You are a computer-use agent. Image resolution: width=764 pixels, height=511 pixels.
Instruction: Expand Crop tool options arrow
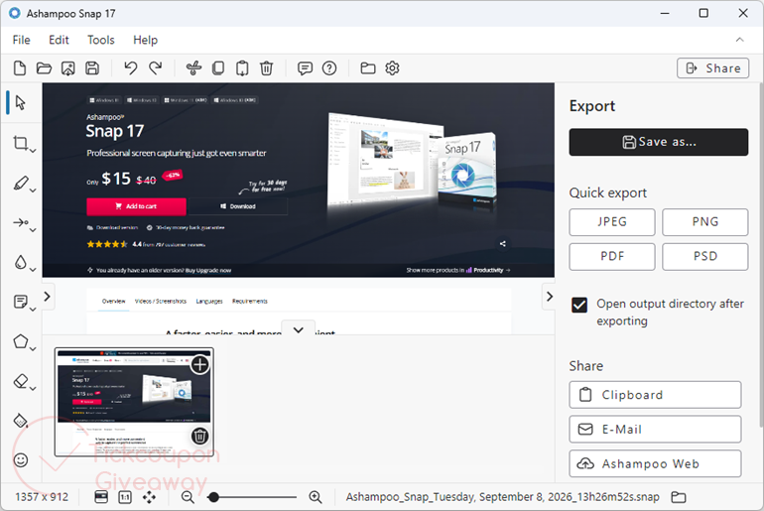tap(33, 151)
